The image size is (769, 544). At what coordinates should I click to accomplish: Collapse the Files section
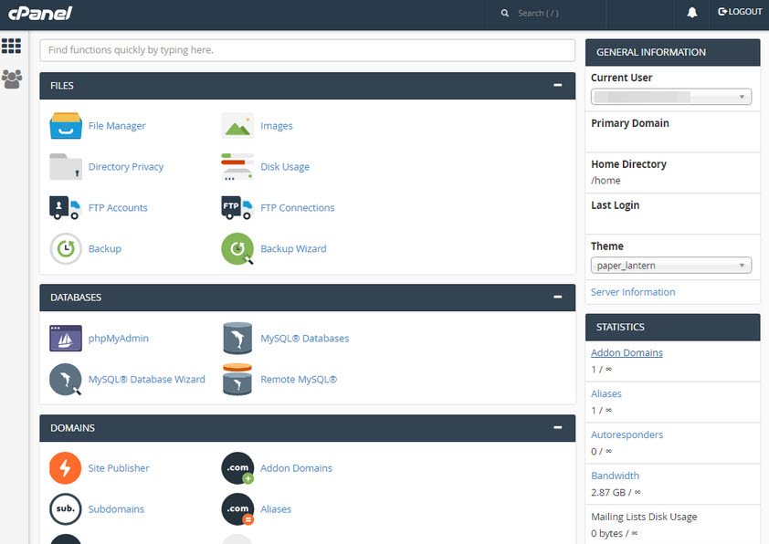[x=557, y=86]
